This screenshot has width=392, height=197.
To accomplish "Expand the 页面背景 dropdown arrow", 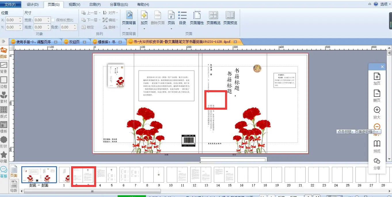I will pyautogui.click(x=129, y=28).
